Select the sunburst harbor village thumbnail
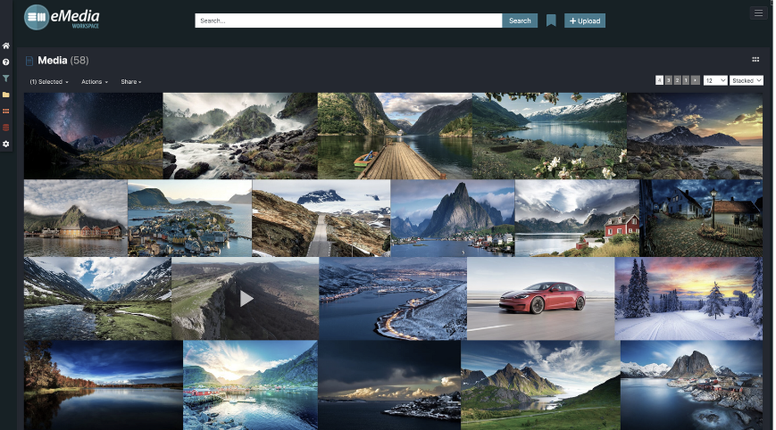This screenshot has height=430, width=776. [x=250, y=385]
